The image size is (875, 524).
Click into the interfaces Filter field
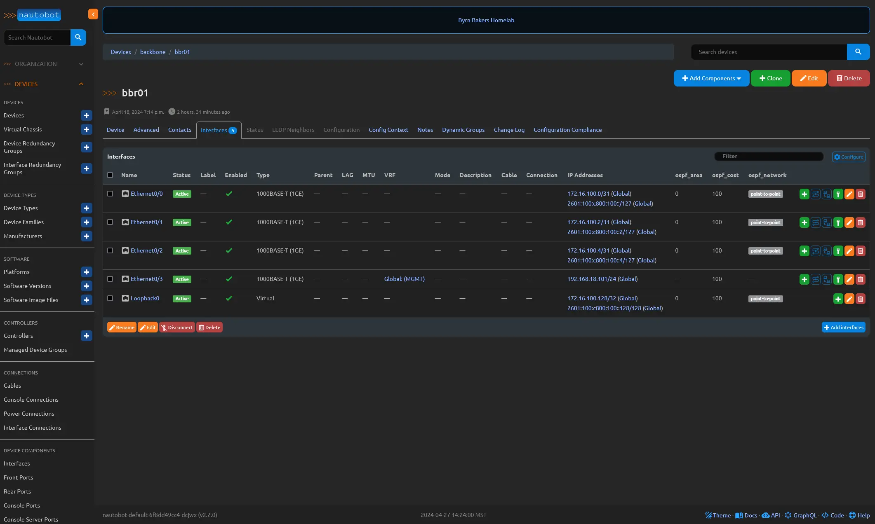pyautogui.click(x=769, y=157)
